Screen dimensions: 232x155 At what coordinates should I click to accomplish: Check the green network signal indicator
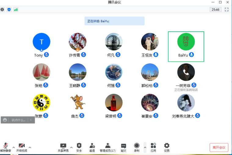16,9
